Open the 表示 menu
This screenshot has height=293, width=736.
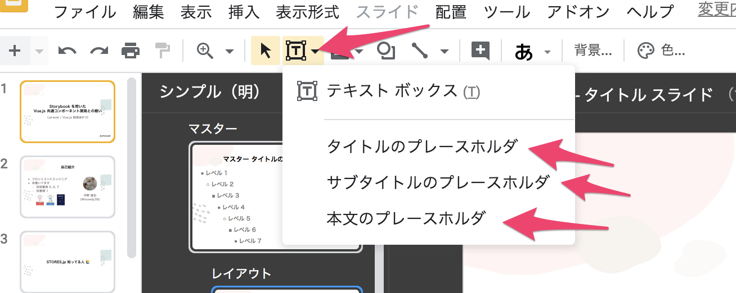tap(196, 11)
